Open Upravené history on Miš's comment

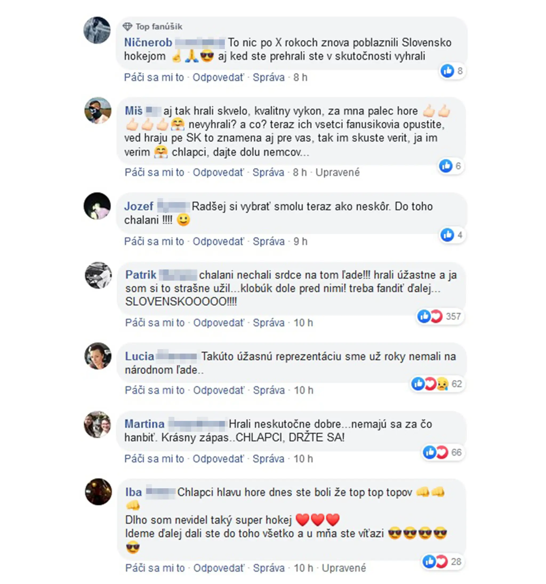click(x=337, y=173)
